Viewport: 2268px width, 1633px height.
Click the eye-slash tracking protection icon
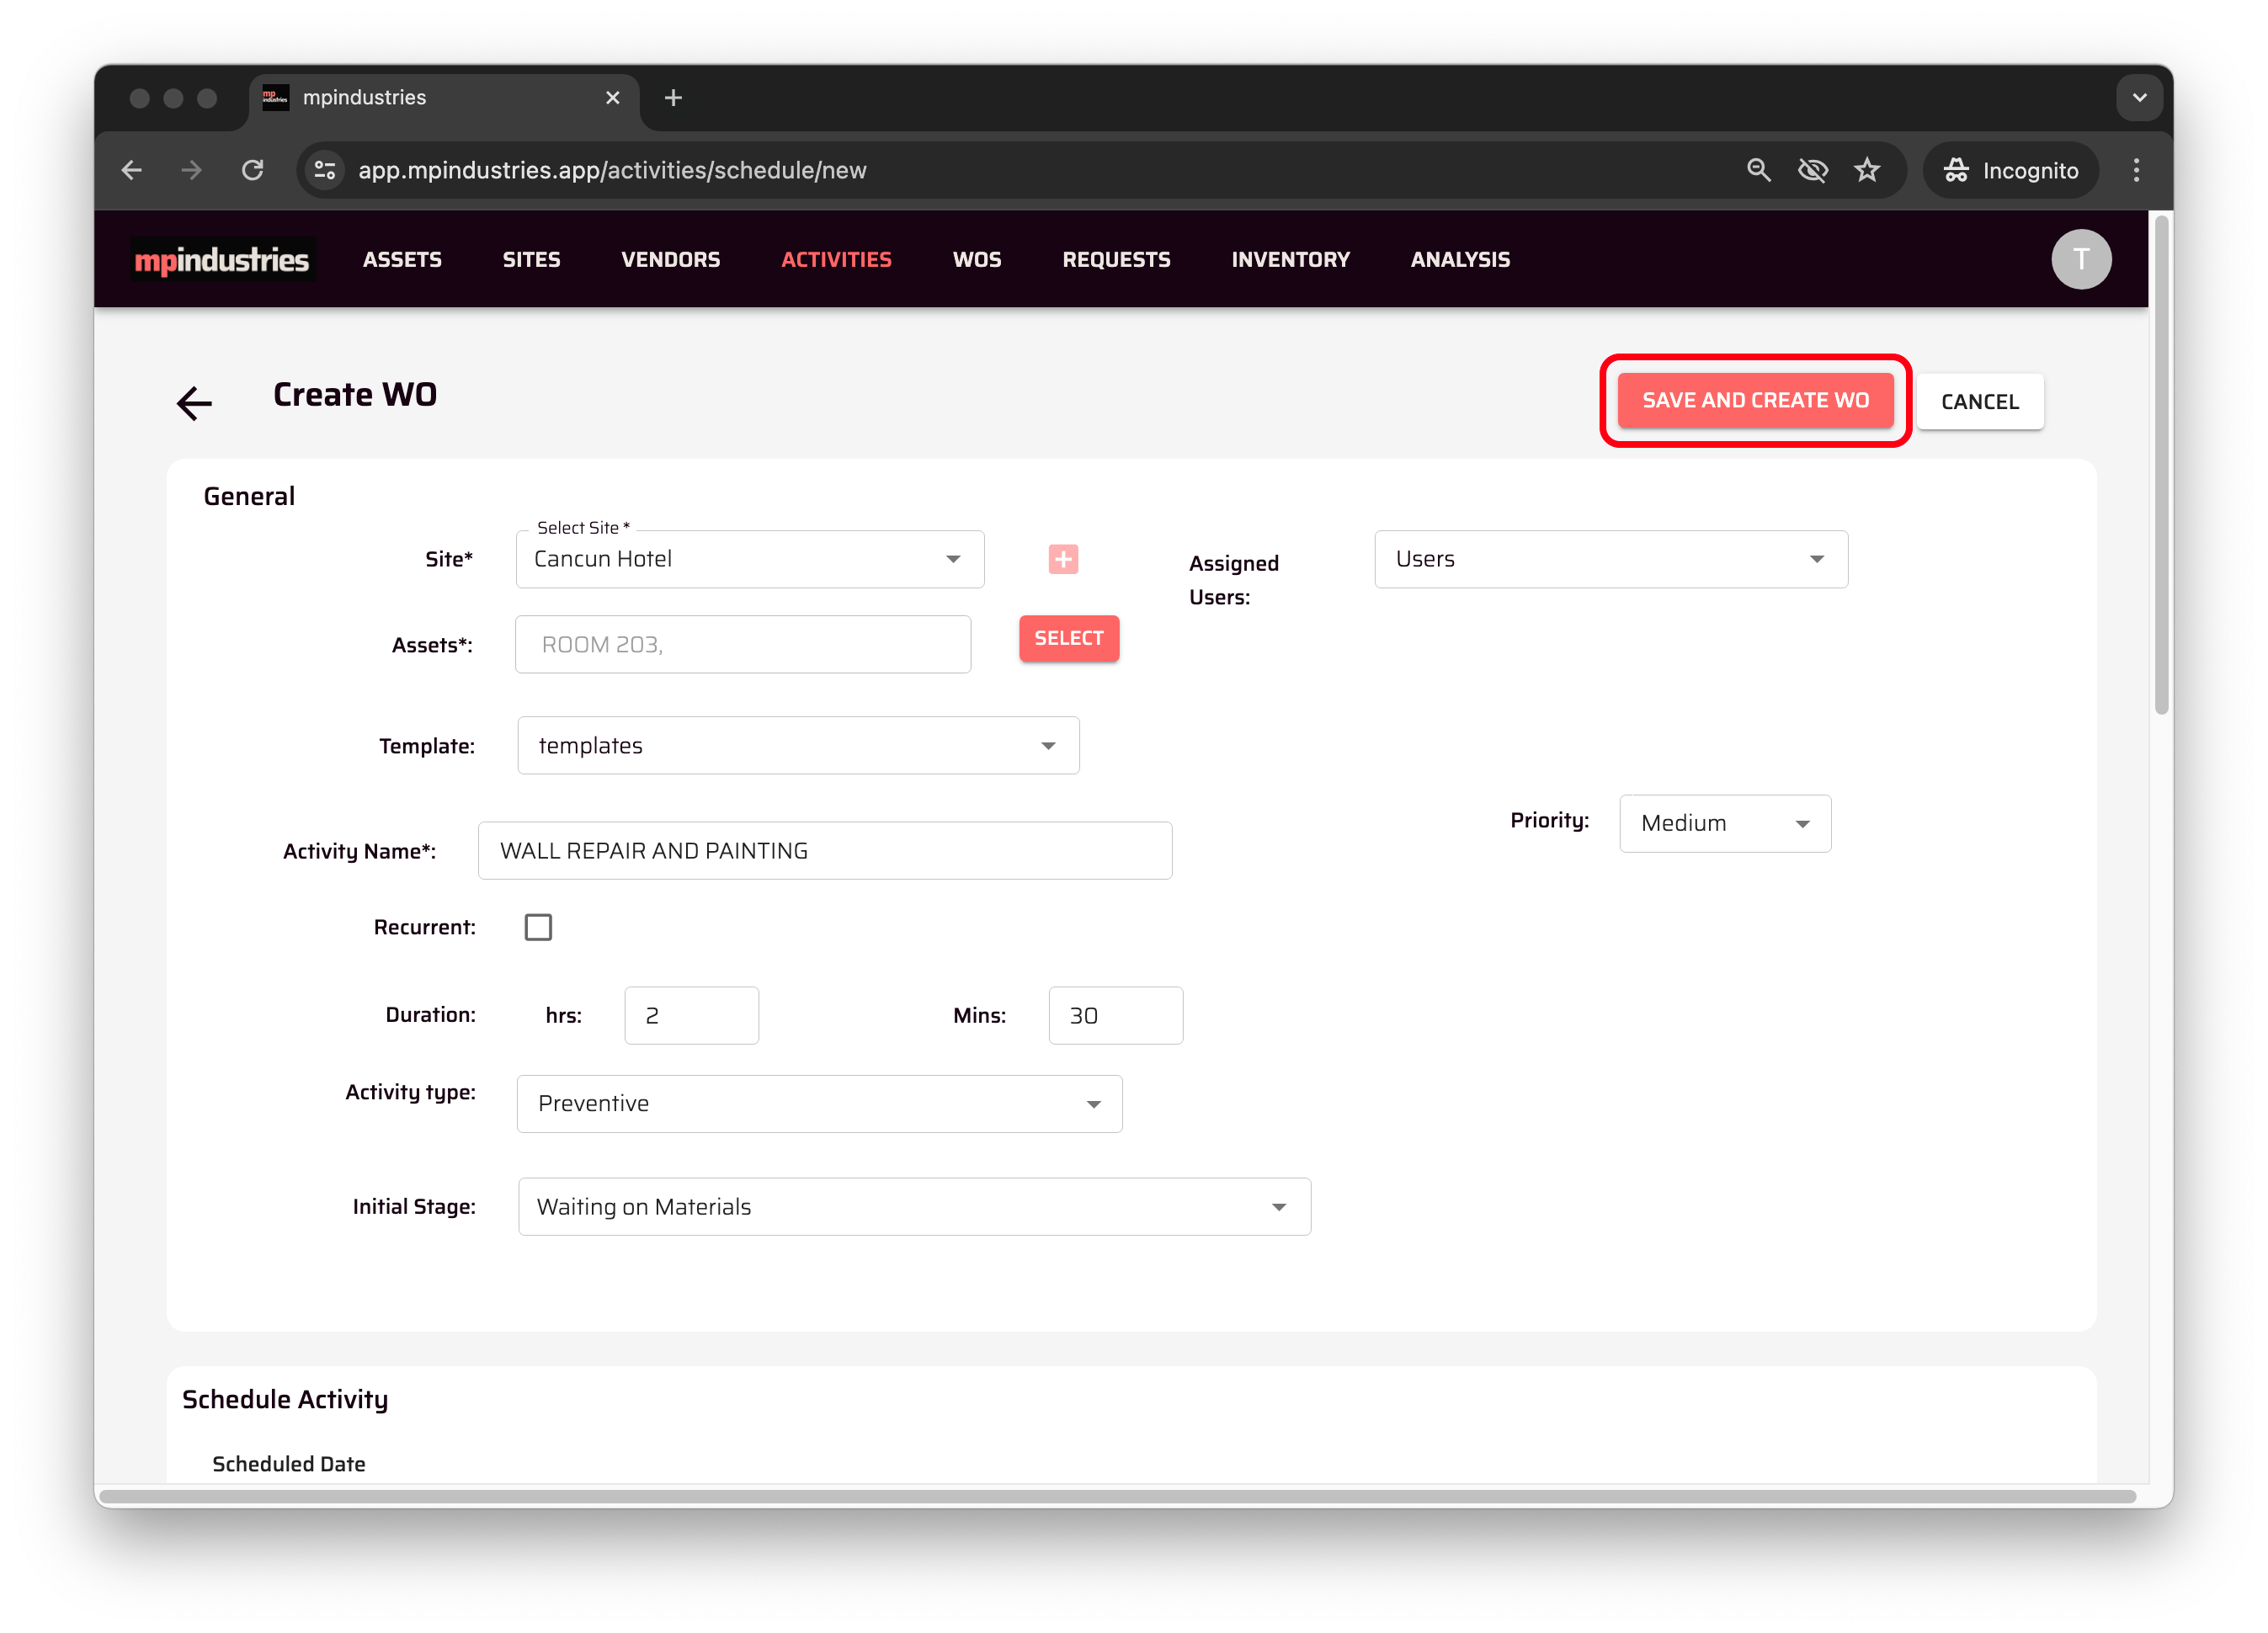(1812, 170)
